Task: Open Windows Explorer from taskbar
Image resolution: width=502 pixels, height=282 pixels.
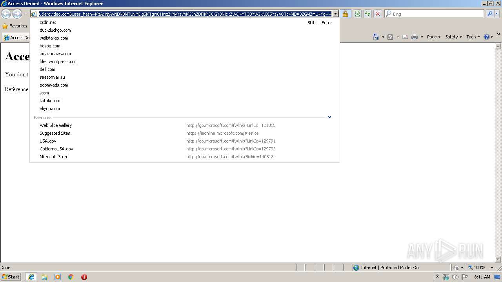Action: 44,277
